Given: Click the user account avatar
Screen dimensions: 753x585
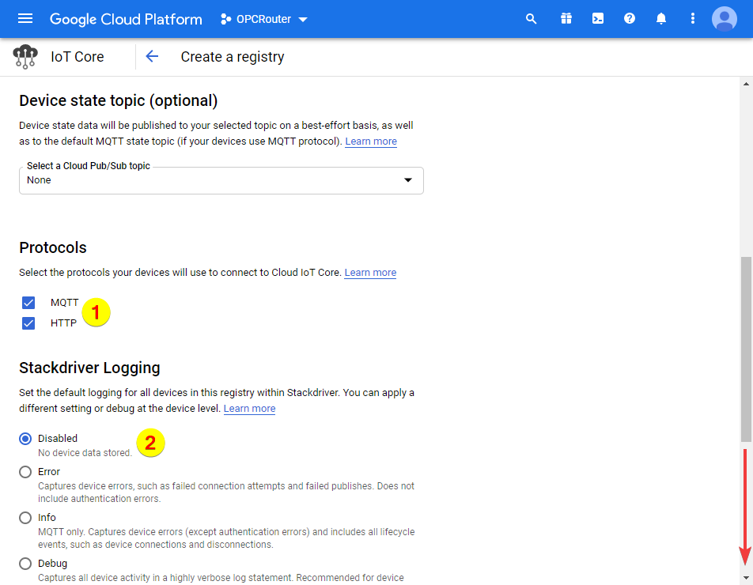Looking at the screenshot, I should pos(724,19).
